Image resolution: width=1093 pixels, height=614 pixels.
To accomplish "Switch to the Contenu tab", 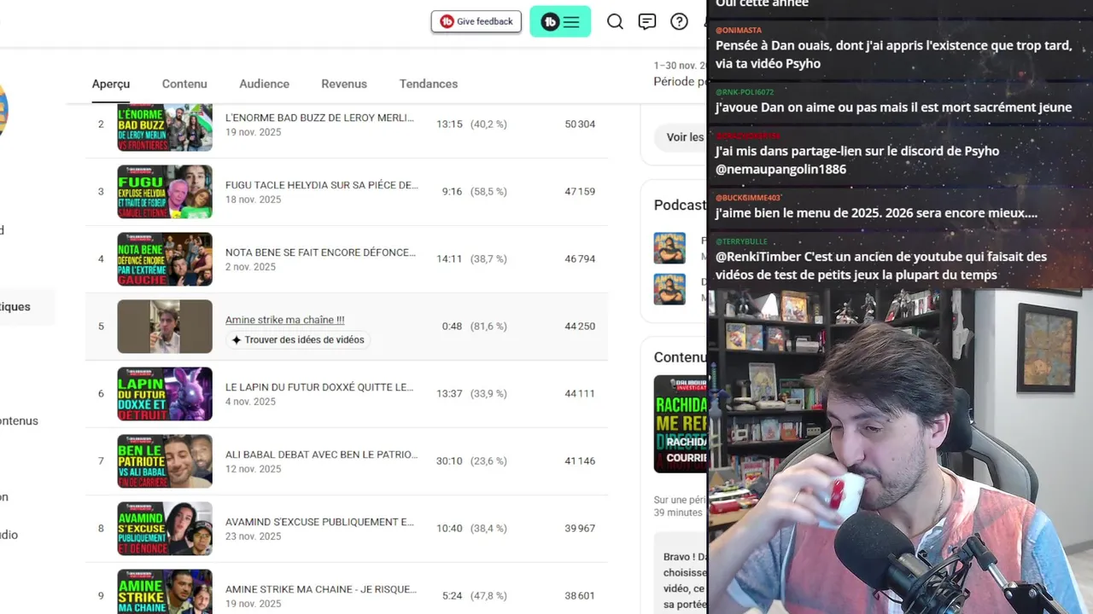I will [184, 84].
